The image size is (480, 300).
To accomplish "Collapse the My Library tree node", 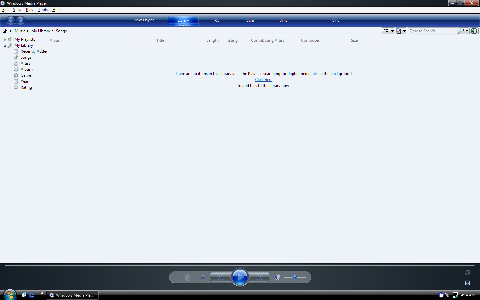I will click(5, 46).
